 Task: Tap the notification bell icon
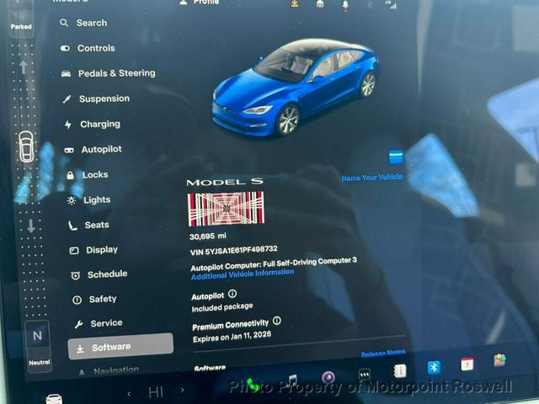pyautogui.click(x=345, y=4)
